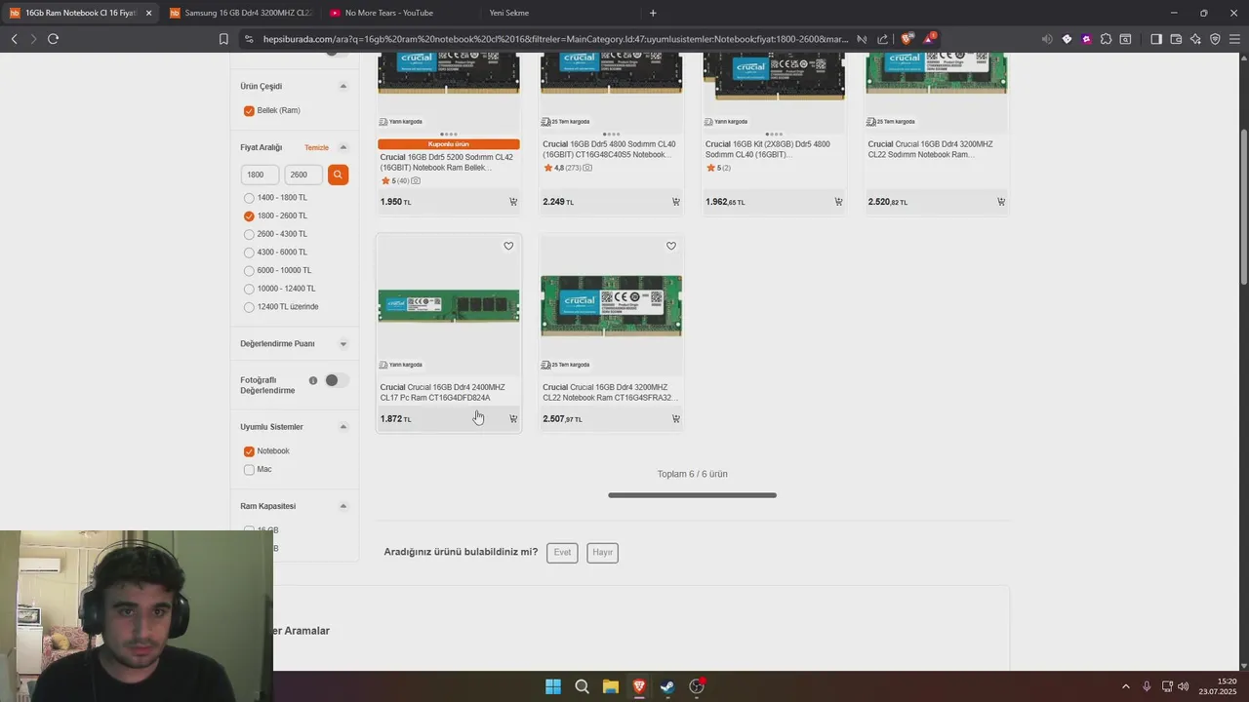Add the 1.872 TL product to cart
The width and height of the screenshot is (1249, 702).
point(513,418)
